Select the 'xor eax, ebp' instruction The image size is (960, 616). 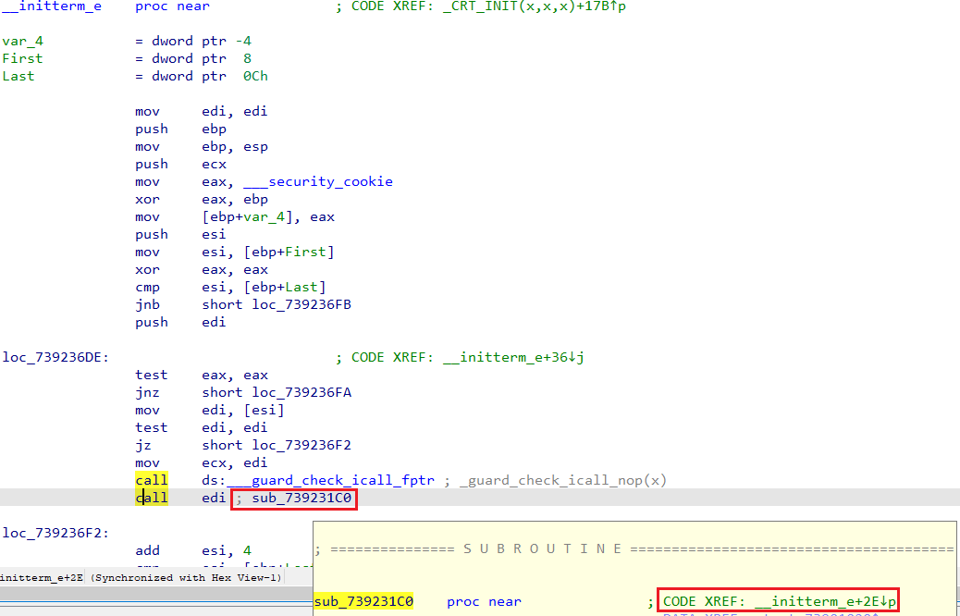[201, 200]
